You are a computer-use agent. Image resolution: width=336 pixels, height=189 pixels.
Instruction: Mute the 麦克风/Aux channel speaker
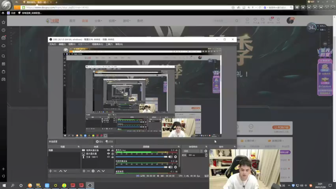point(171,157)
